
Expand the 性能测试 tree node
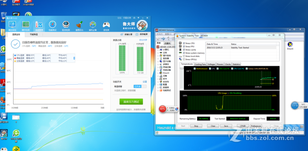(x=158, y=90)
